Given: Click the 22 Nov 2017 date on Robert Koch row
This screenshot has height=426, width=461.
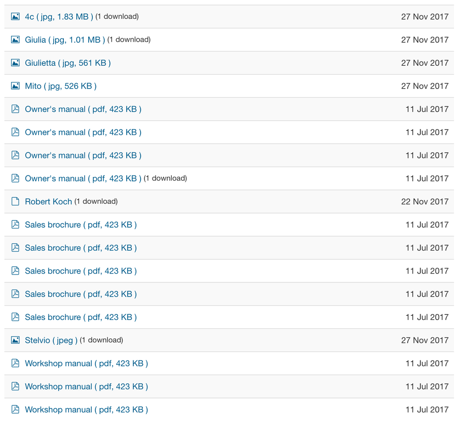Looking at the screenshot, I should pyautogui.click(x=425, y=202).
